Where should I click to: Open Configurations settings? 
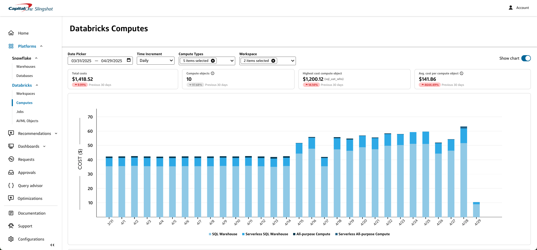point(31,239)
